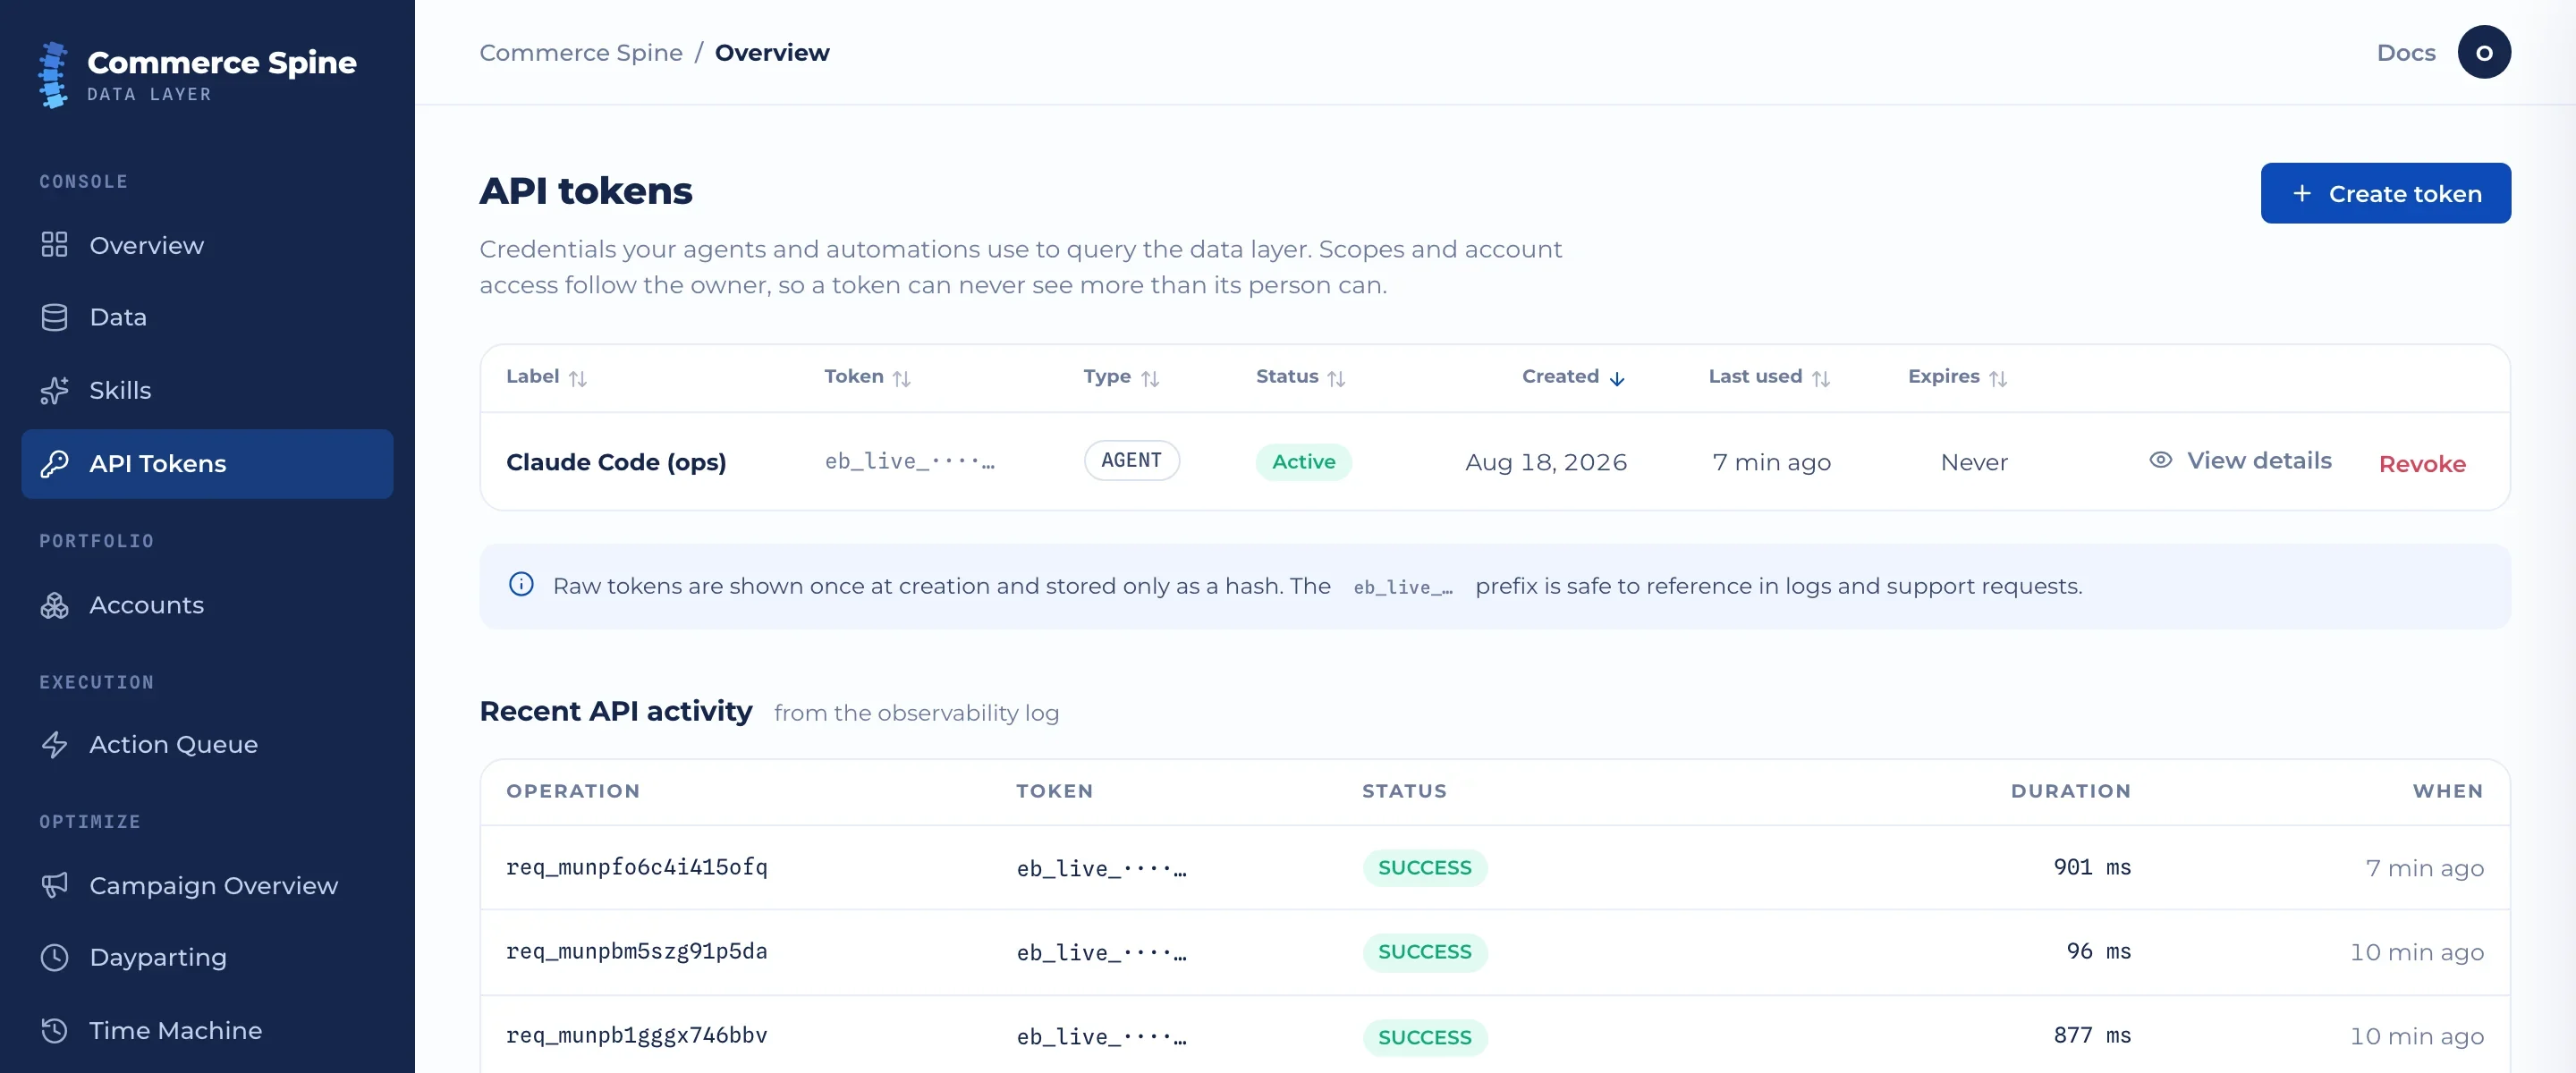2576x1073 pixels.
Task: Open Action Queue under Execution
Action: [x=207, y=745]
